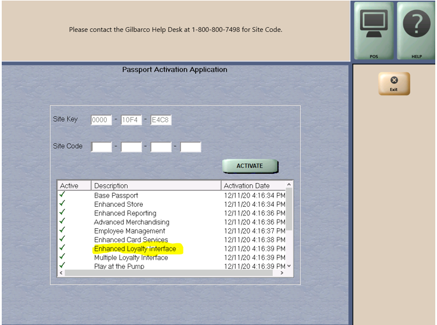Click the checkmark beside Enhanced Store

click(63, 204)
